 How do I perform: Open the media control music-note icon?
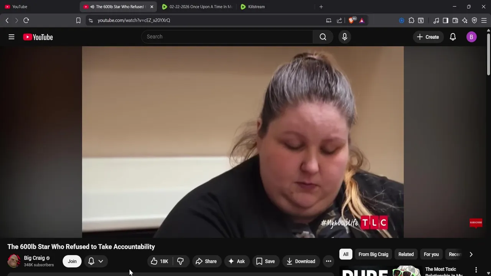(436, 20)
